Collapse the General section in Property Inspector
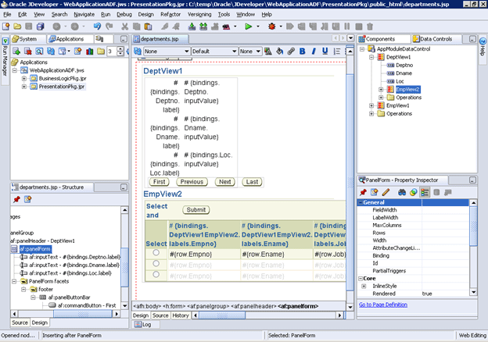 361,202
